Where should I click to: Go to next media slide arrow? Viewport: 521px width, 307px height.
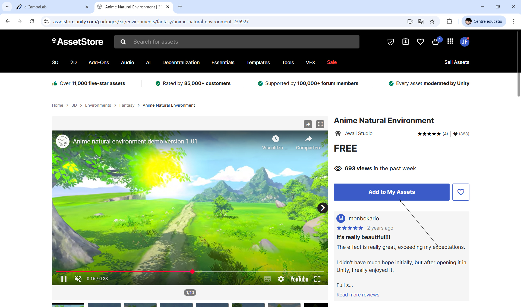[x=323, y=208]
